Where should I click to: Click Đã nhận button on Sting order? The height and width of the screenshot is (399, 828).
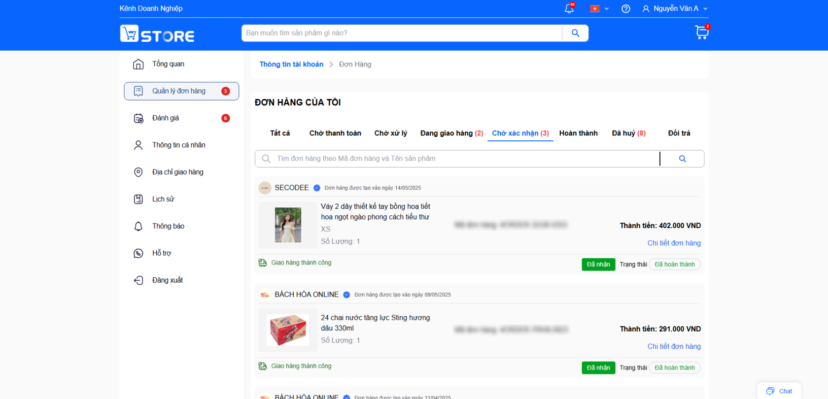pos(598,368)
